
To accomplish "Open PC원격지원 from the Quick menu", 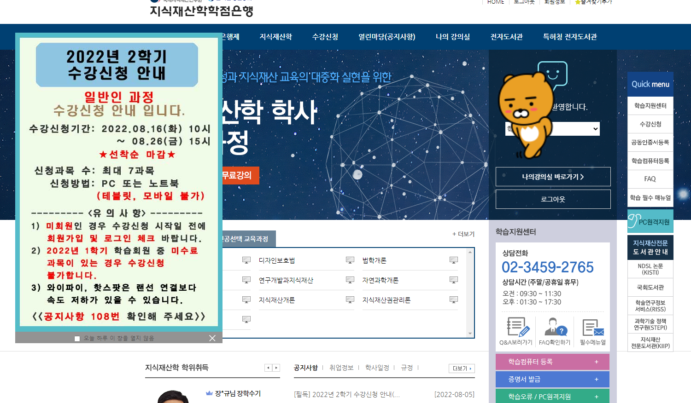I will point(650,220).
